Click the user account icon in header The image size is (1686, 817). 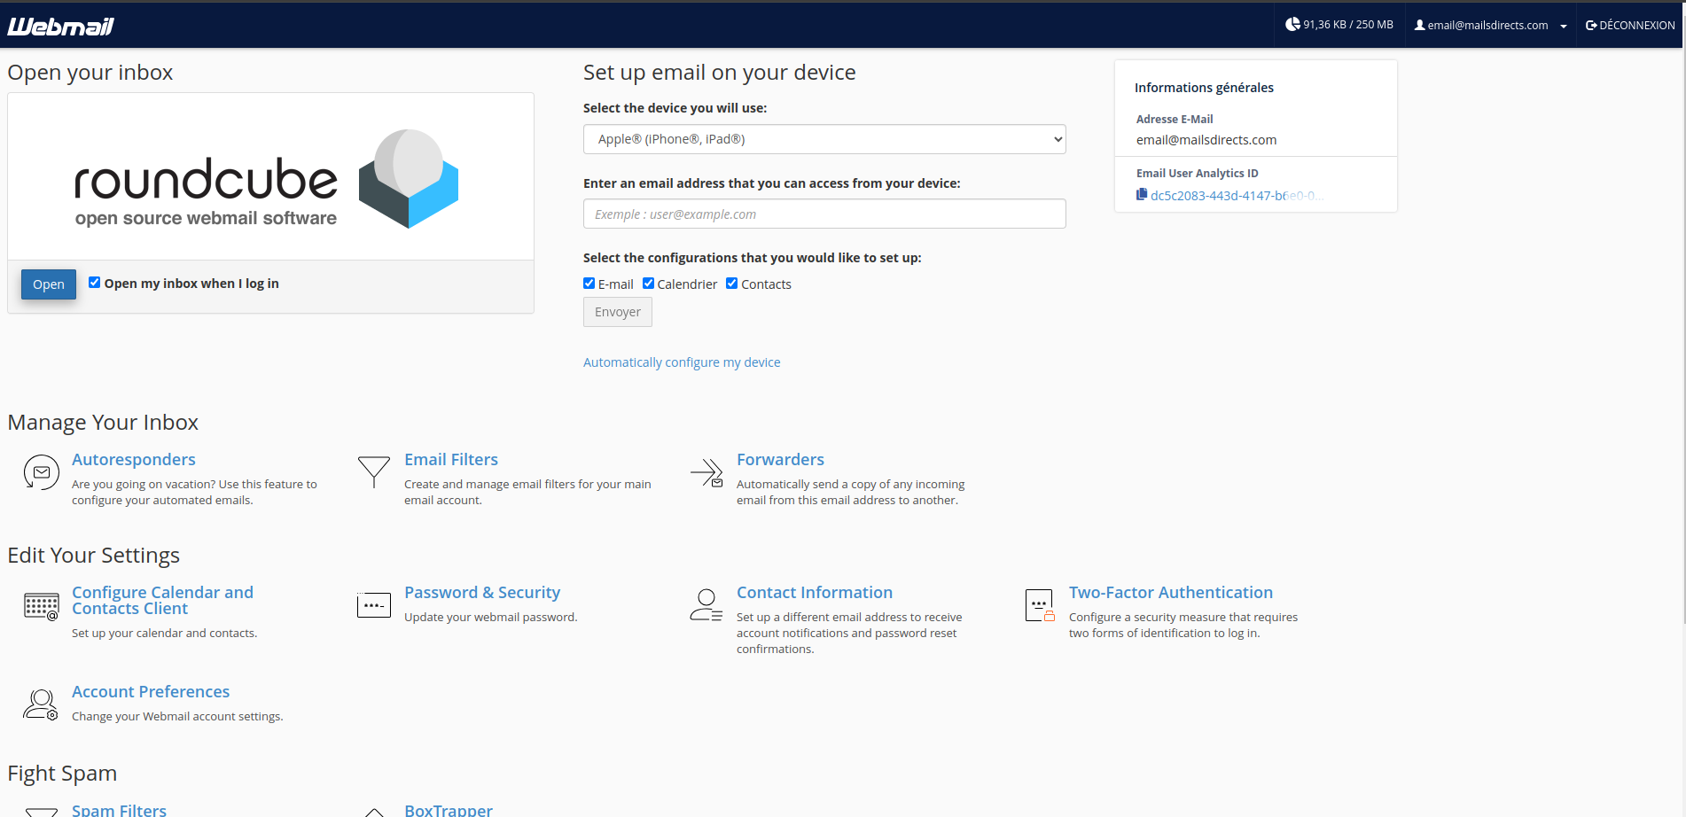tap(1419, 25)
